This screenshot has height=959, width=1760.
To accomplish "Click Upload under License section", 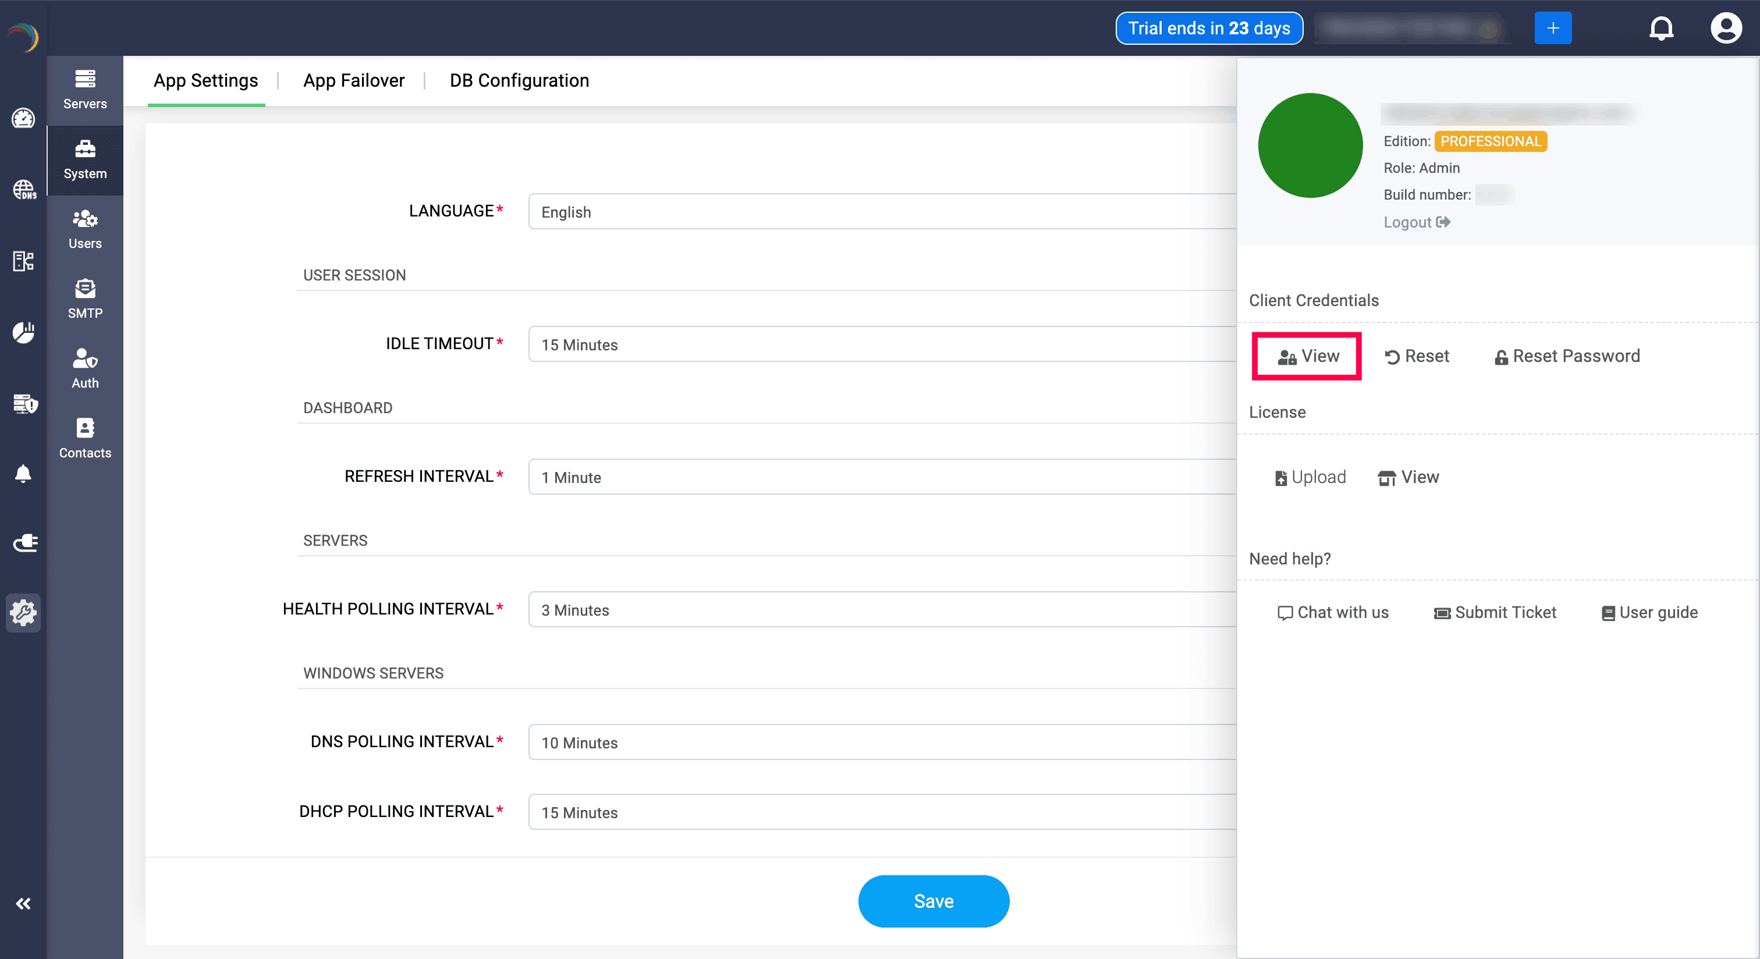I will (x=1310, y=477).
